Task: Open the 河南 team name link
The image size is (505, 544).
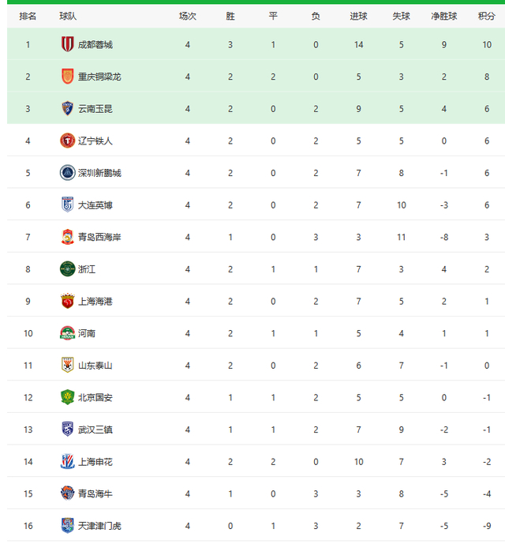Action: tap(86, 333)
